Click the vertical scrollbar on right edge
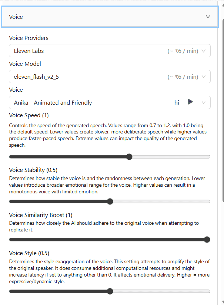Screen dimensions: 224x305 coord(223,111)
